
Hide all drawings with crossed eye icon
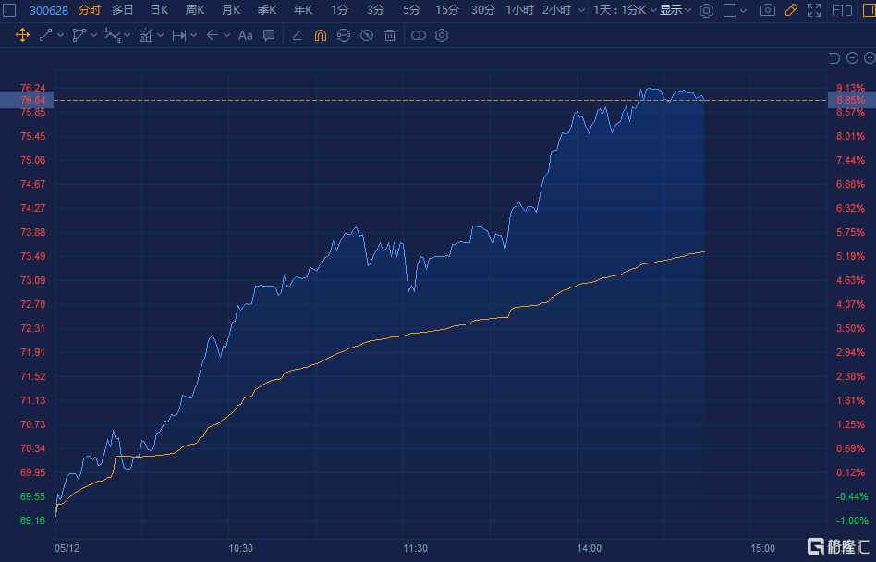click(367, 35)
